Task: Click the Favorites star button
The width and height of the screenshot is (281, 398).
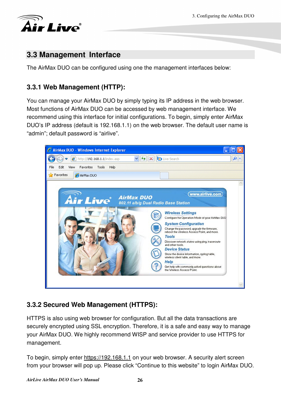Action: click(58, 175)
